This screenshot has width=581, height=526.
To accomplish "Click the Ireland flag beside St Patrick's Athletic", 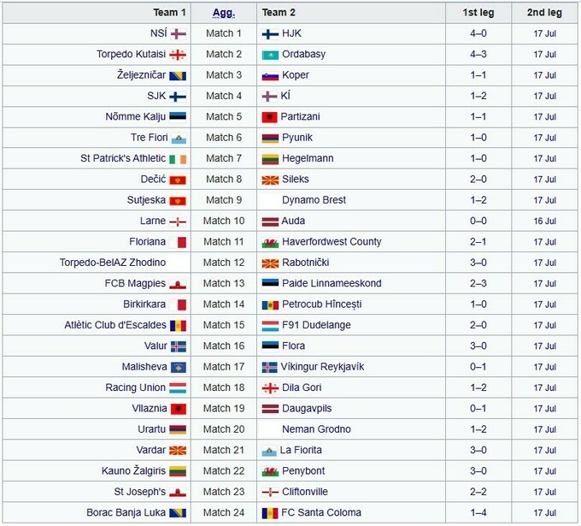I will coord(179,159).
